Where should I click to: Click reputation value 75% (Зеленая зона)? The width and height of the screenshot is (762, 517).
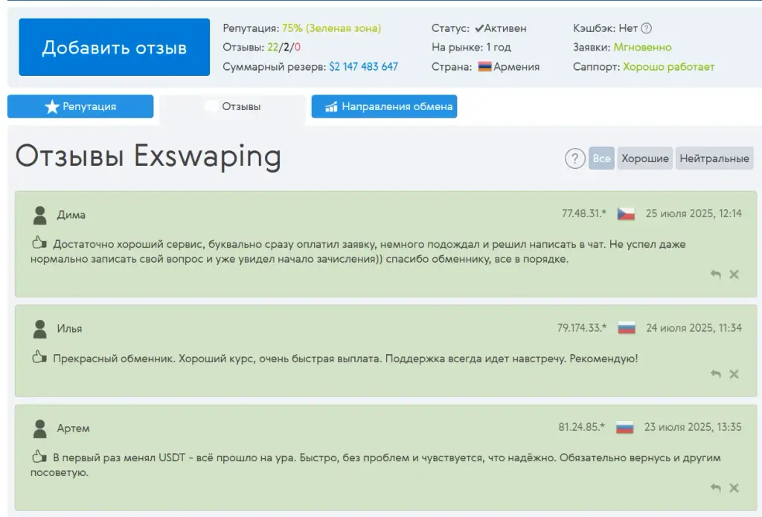pyautogui.click(x=331, y=28)
